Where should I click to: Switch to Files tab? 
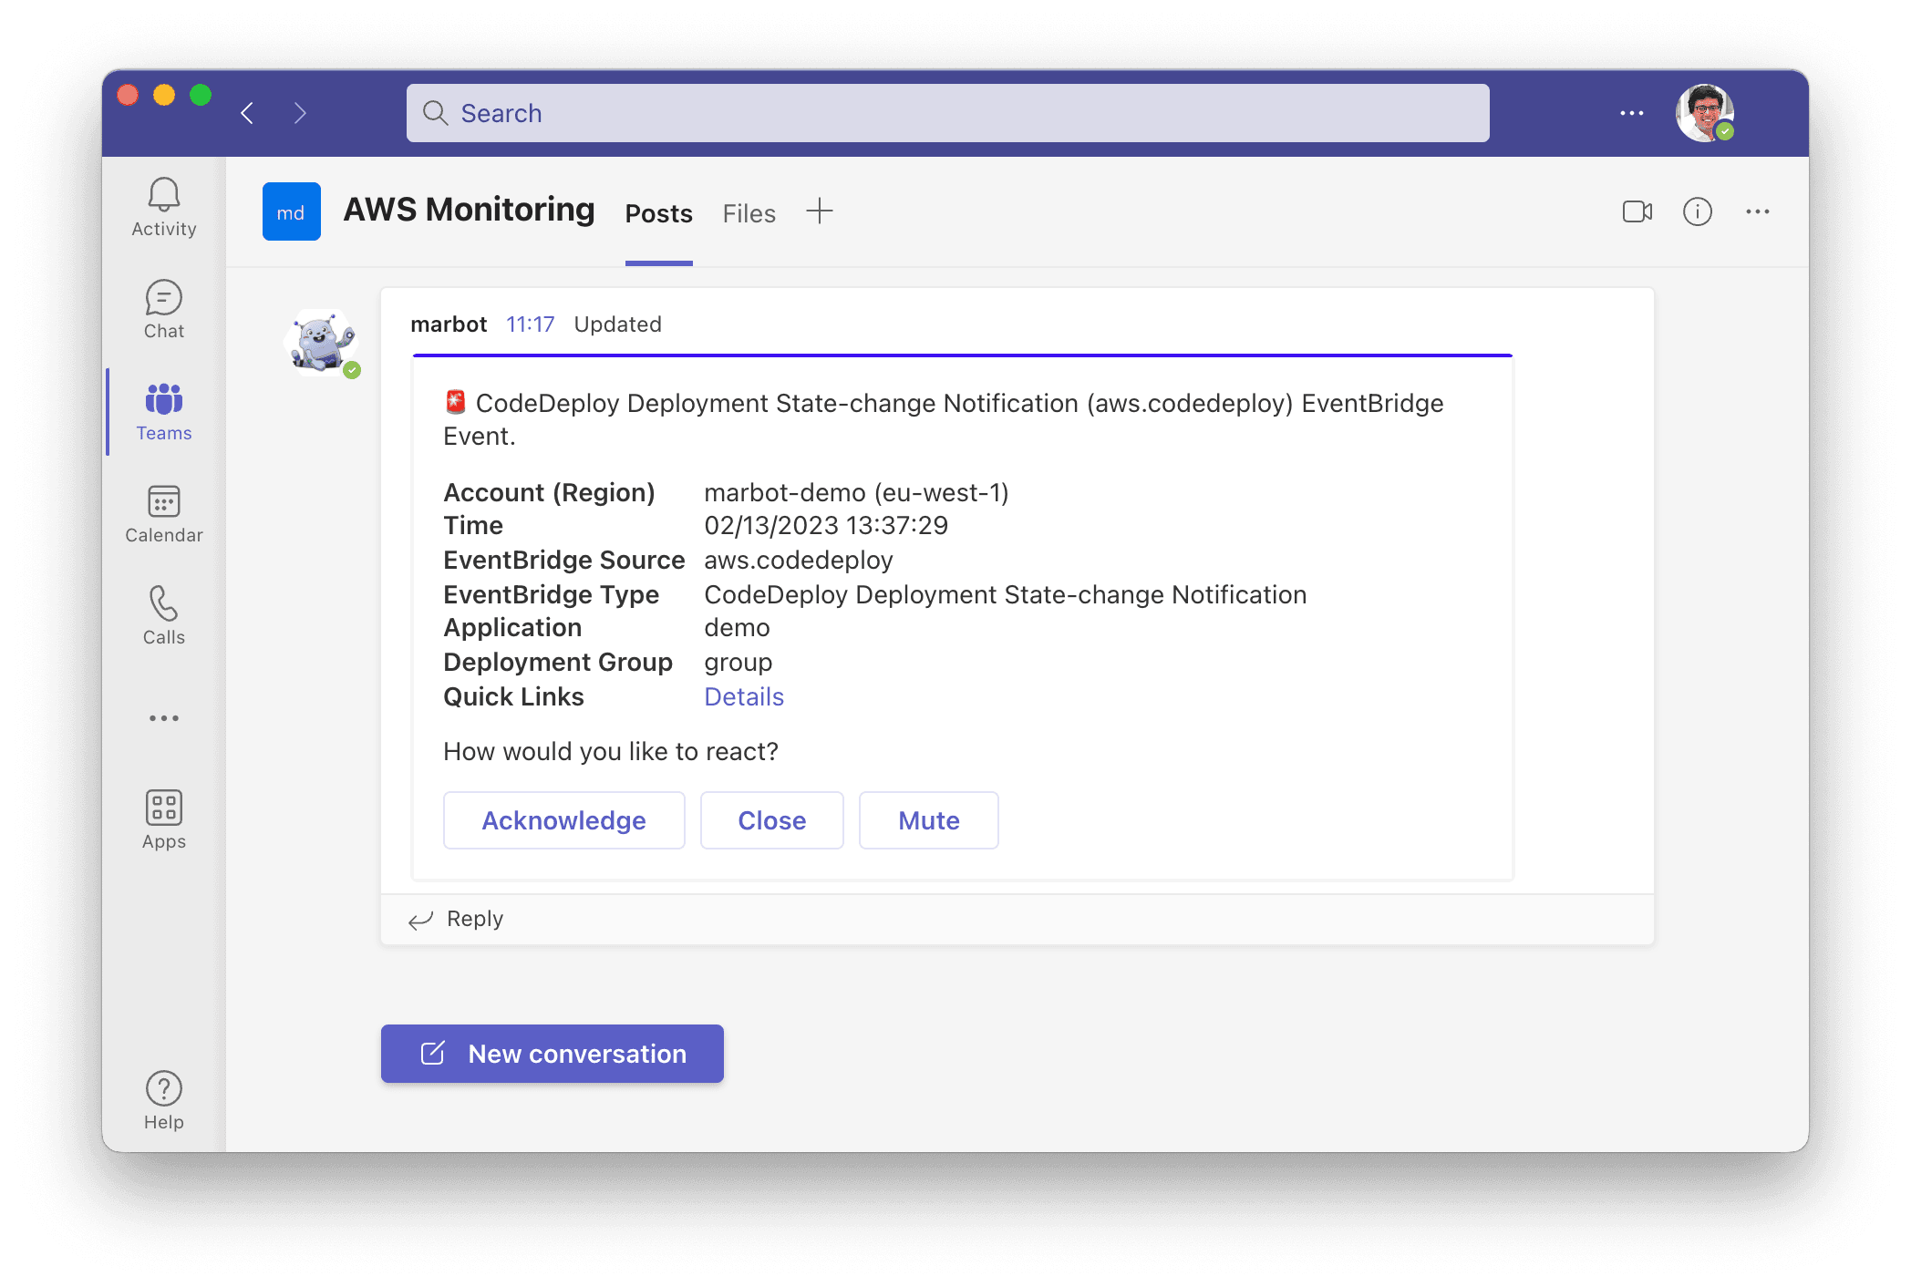[x=747, y=212]
